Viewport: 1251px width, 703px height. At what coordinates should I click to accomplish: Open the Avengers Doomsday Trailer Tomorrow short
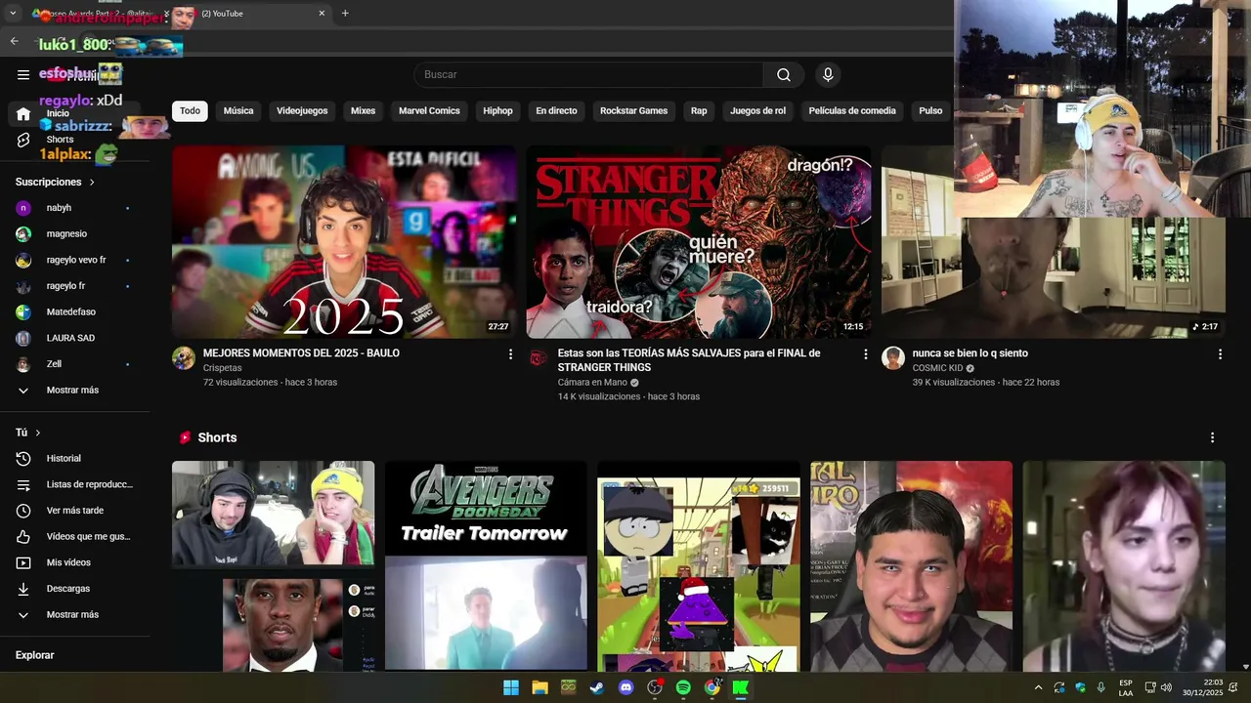[x=486, y=566]
